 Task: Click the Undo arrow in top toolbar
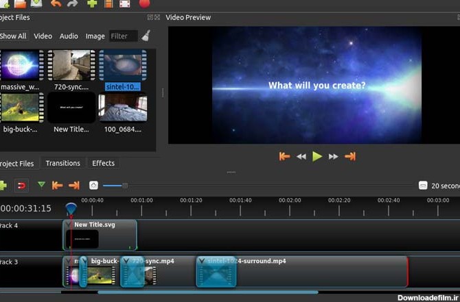[x=56, y=3]
